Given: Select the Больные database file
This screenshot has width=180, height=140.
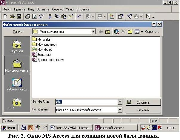Looking at the screenshot, I should (x=41, y=55).
